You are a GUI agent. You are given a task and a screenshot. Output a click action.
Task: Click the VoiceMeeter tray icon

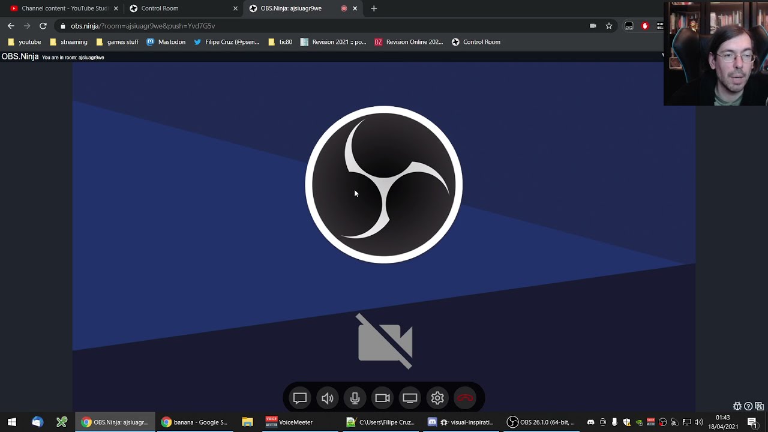[651, 422]
